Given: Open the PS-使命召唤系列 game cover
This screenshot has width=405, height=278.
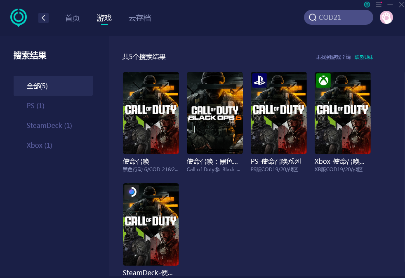Looking at the screenshot, I should (279, 113).
